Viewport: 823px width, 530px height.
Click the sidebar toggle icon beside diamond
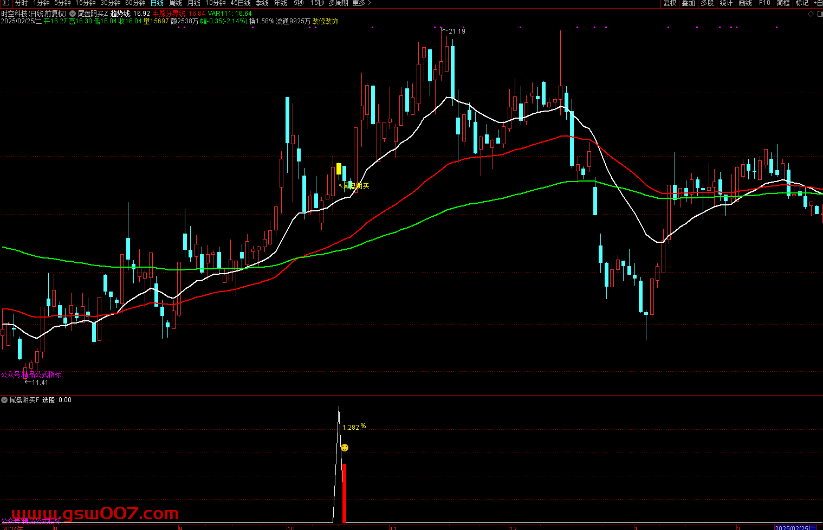coord(819,14)
